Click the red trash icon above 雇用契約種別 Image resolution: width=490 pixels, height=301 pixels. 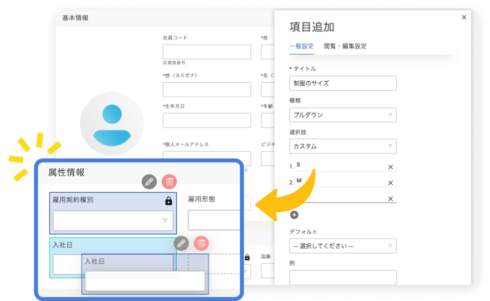tap(170, 181)
